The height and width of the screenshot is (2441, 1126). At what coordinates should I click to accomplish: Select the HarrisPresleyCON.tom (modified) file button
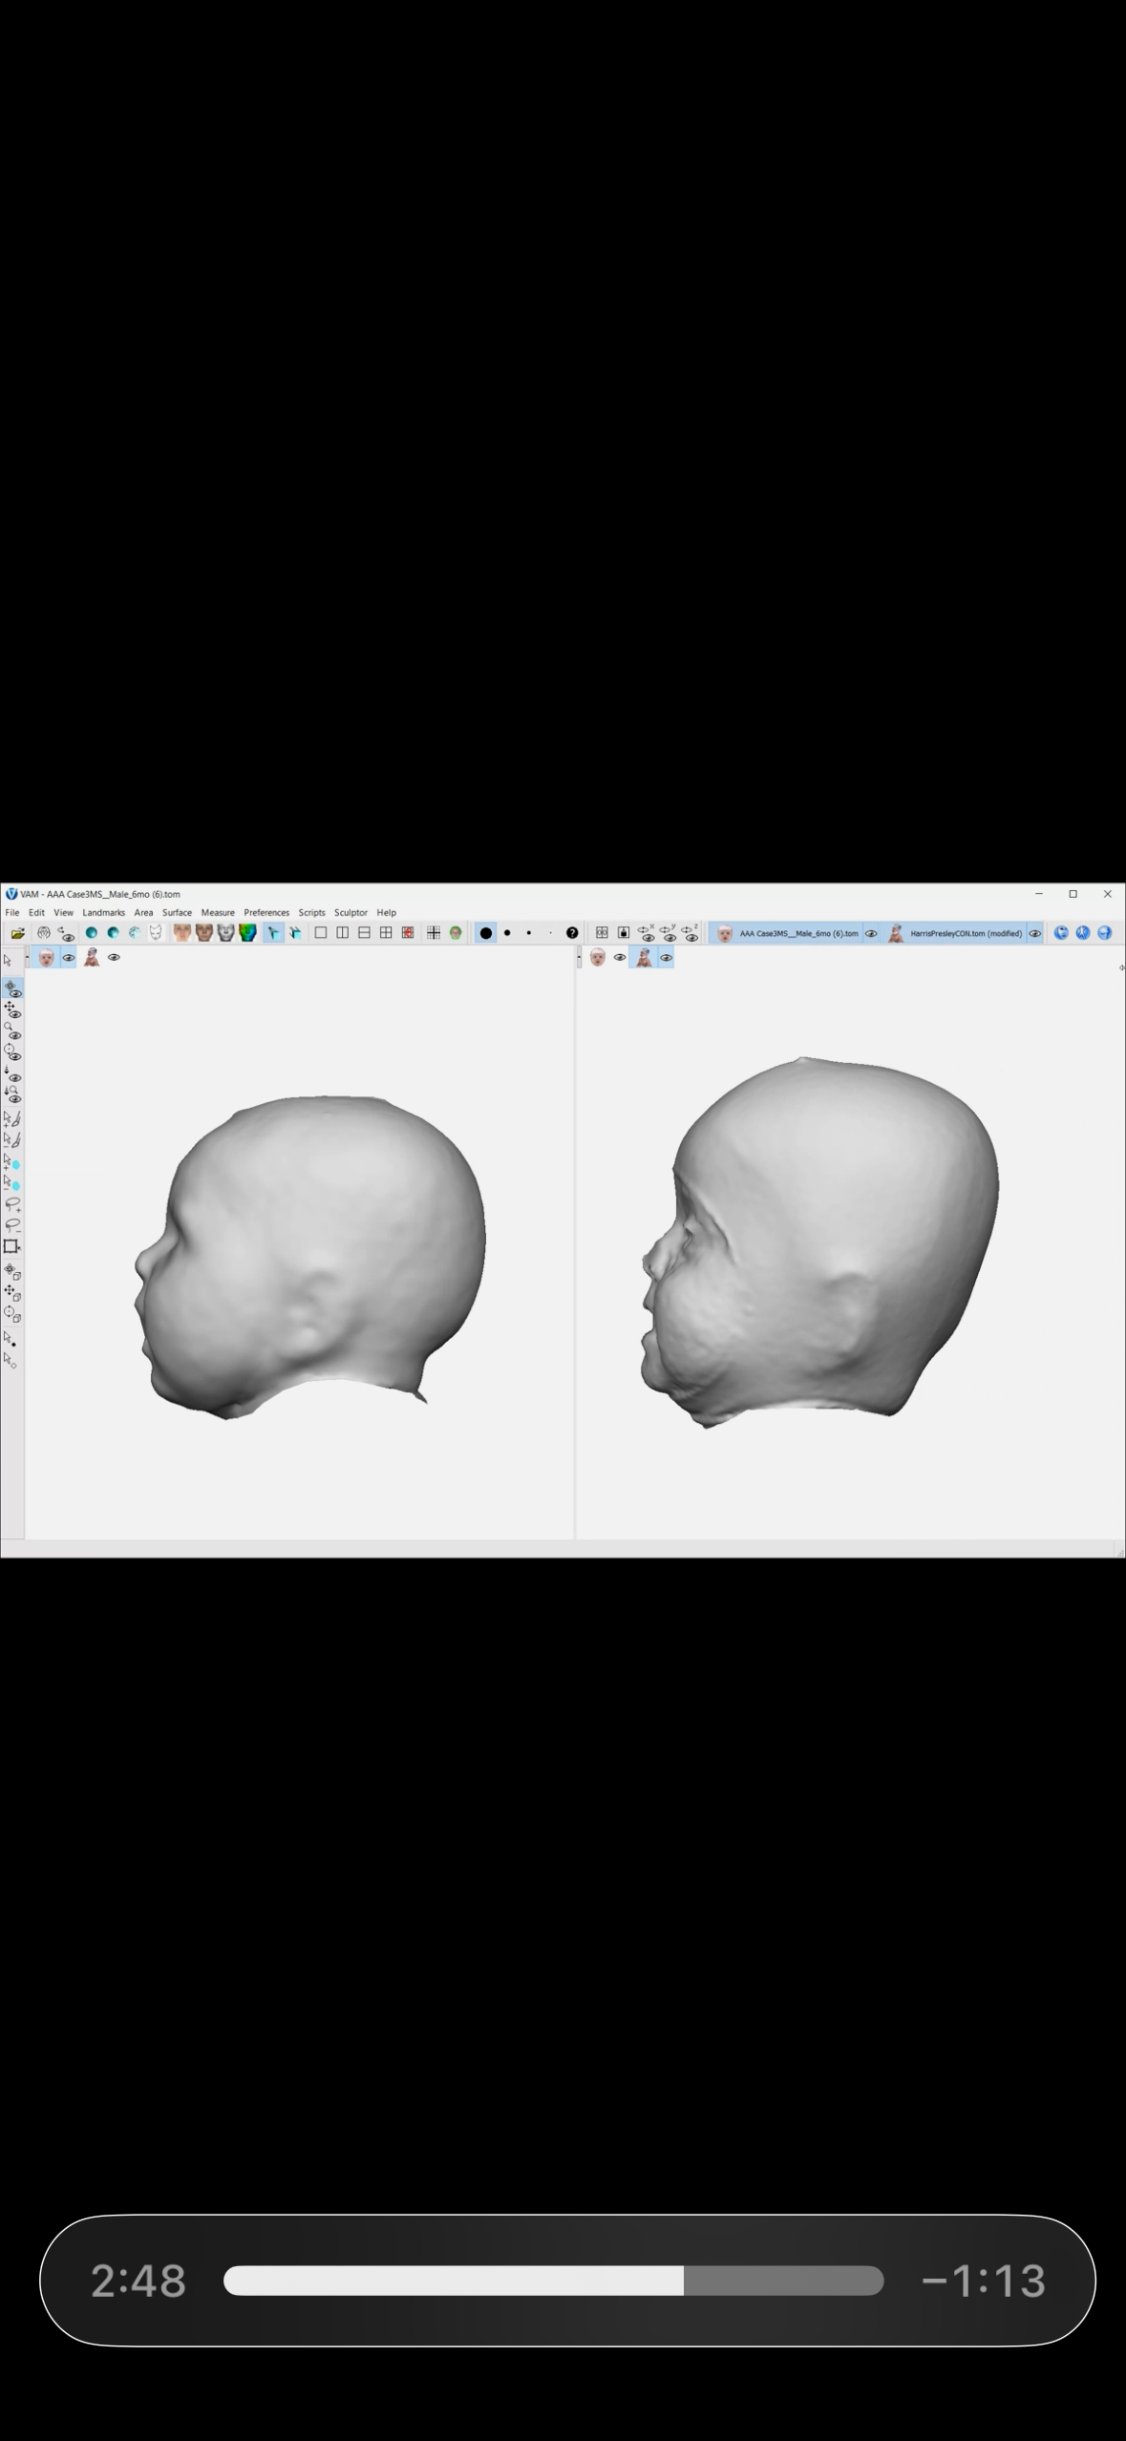(x=955, y=933)
